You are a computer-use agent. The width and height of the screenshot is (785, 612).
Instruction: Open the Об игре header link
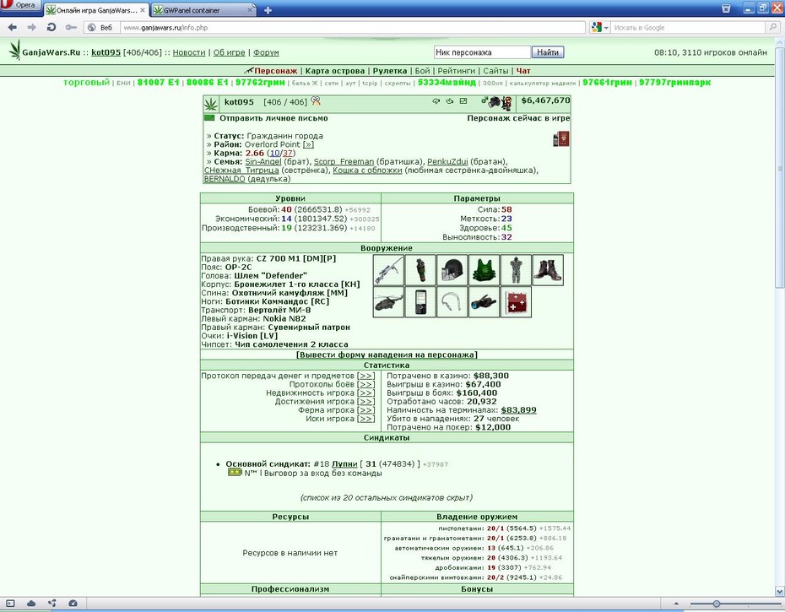230,52
